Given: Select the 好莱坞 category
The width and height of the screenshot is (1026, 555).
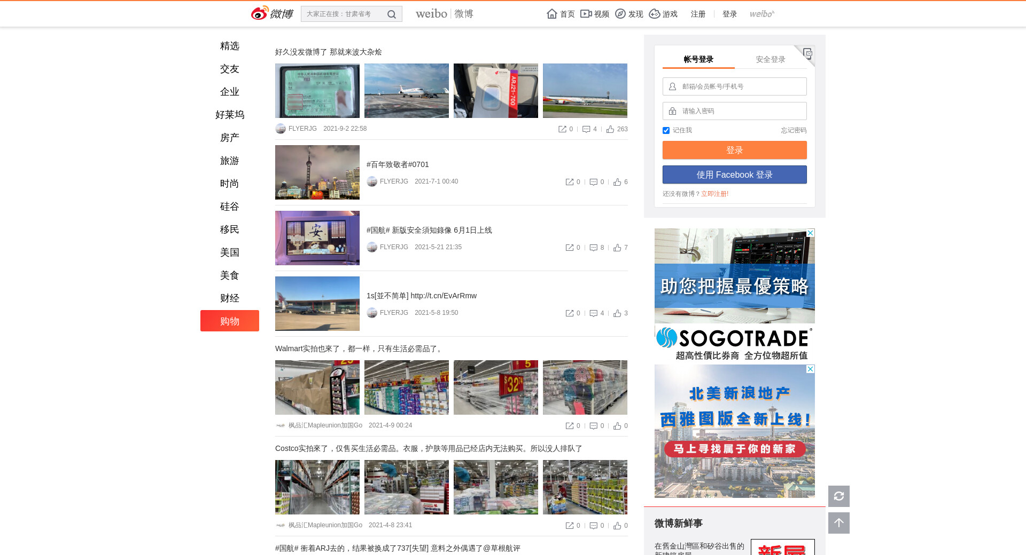Looking at the screenshot, I should pyautogui.click(x=230, y=115).
